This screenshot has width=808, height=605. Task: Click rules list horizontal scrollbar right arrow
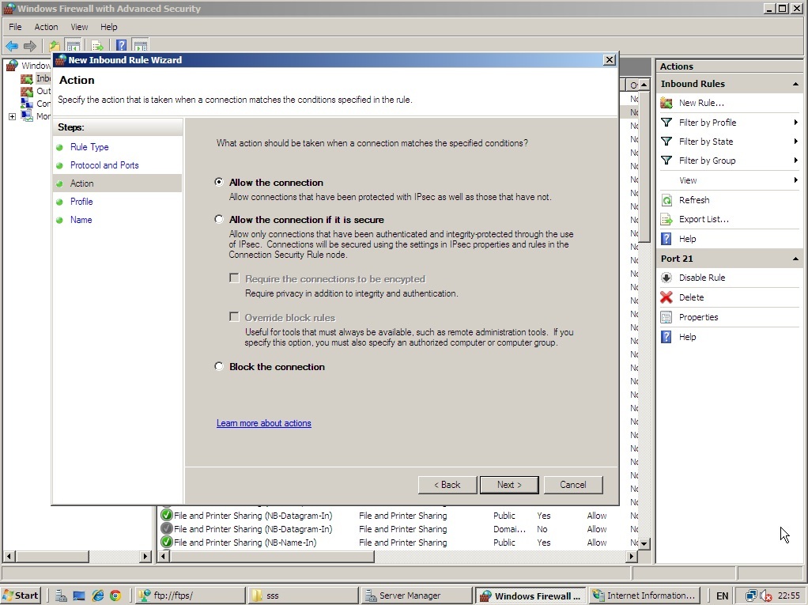pyautogui.click(x=631, y=557)
